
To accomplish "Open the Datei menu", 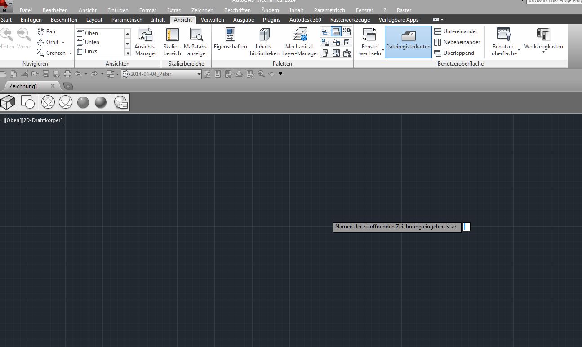I will pos(26,10).
